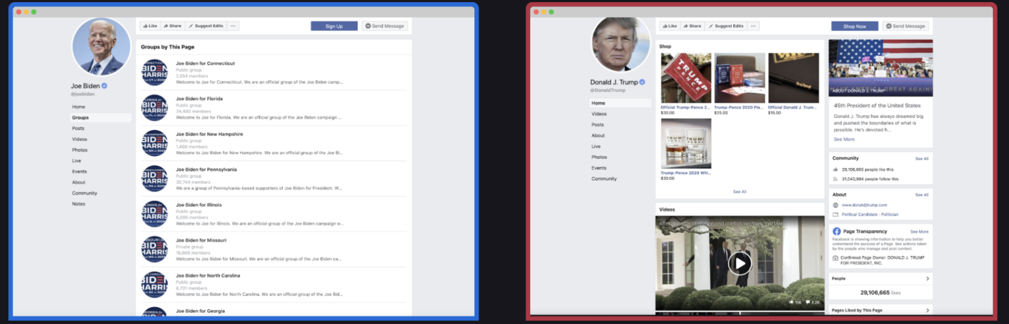
Task: Click Like button on Donald Trump page
Action: click(x=669, y=26)
